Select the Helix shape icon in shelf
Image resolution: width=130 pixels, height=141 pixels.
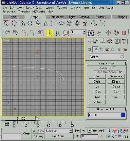(x=85, y=23)
